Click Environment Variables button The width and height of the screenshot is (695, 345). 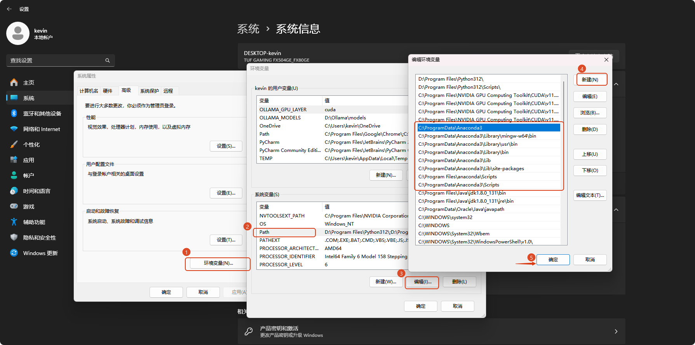pos(218,263)
